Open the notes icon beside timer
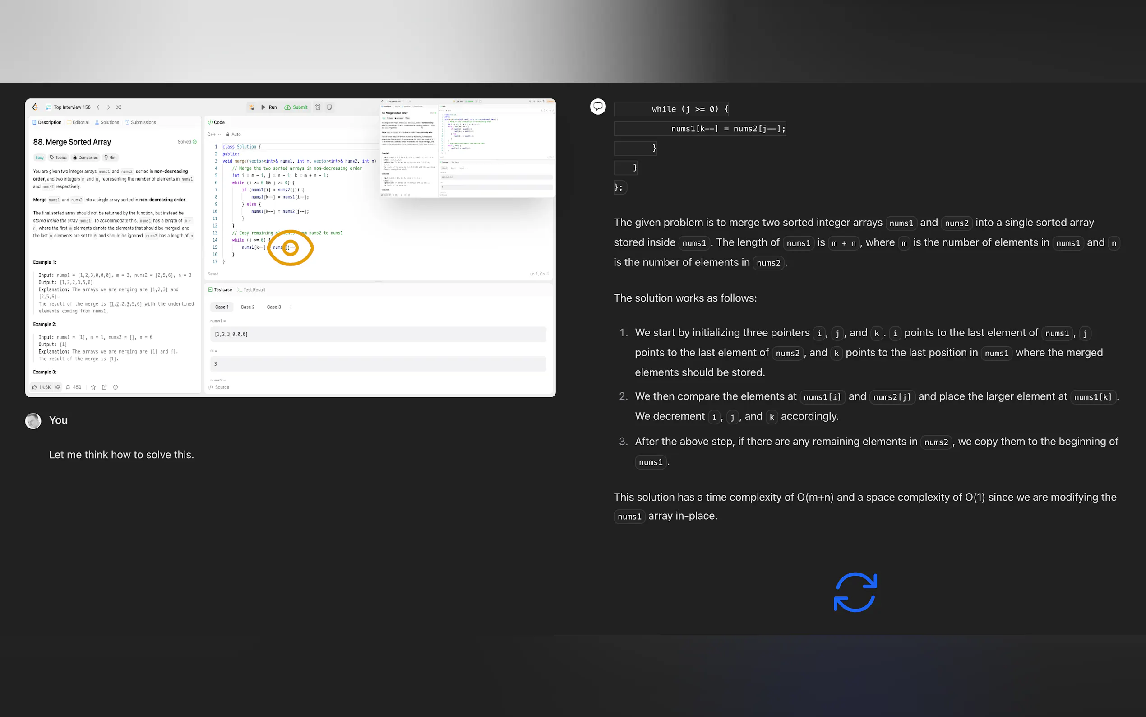 330,107
